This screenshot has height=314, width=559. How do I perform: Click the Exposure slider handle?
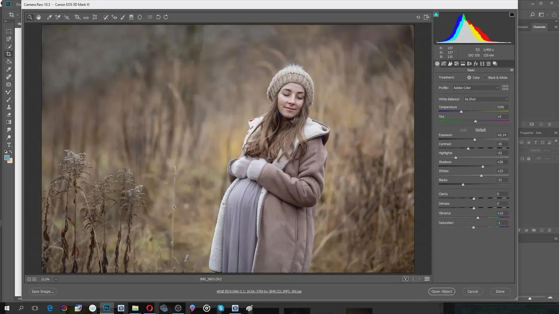click(x=475, y=140)
